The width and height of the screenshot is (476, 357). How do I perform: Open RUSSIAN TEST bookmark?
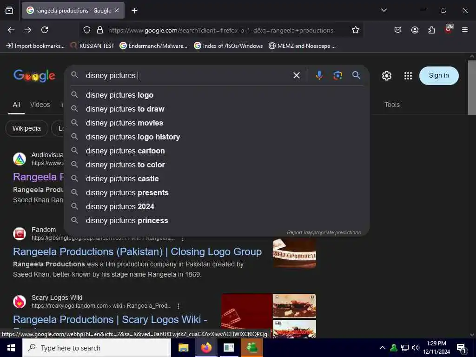pyautogui.click(x=92, y=46)
